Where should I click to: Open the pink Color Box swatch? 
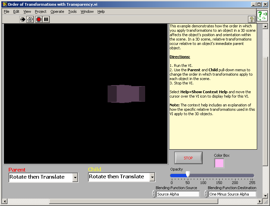pos(219,163)
